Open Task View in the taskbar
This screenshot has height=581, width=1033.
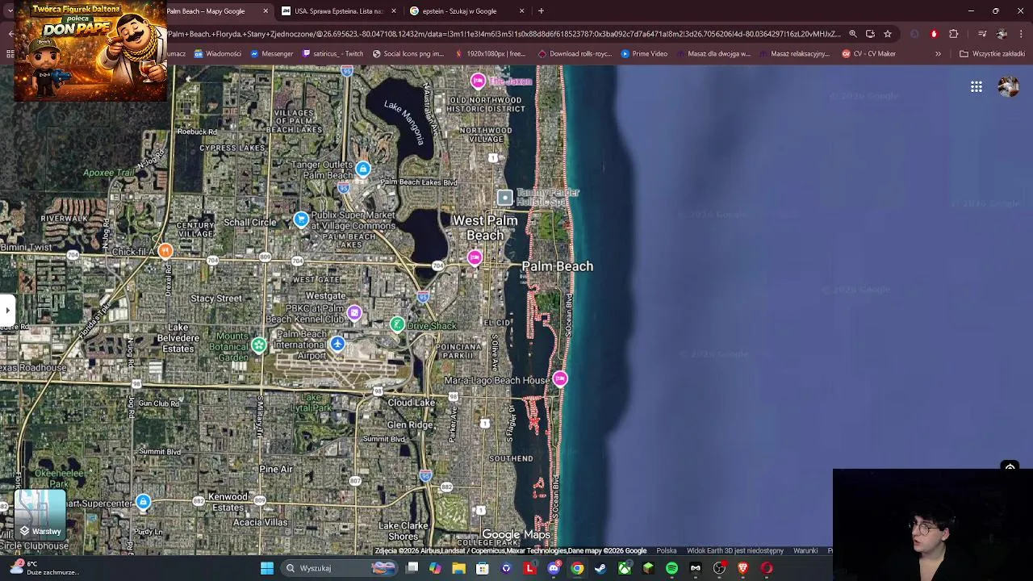point(412,568)
